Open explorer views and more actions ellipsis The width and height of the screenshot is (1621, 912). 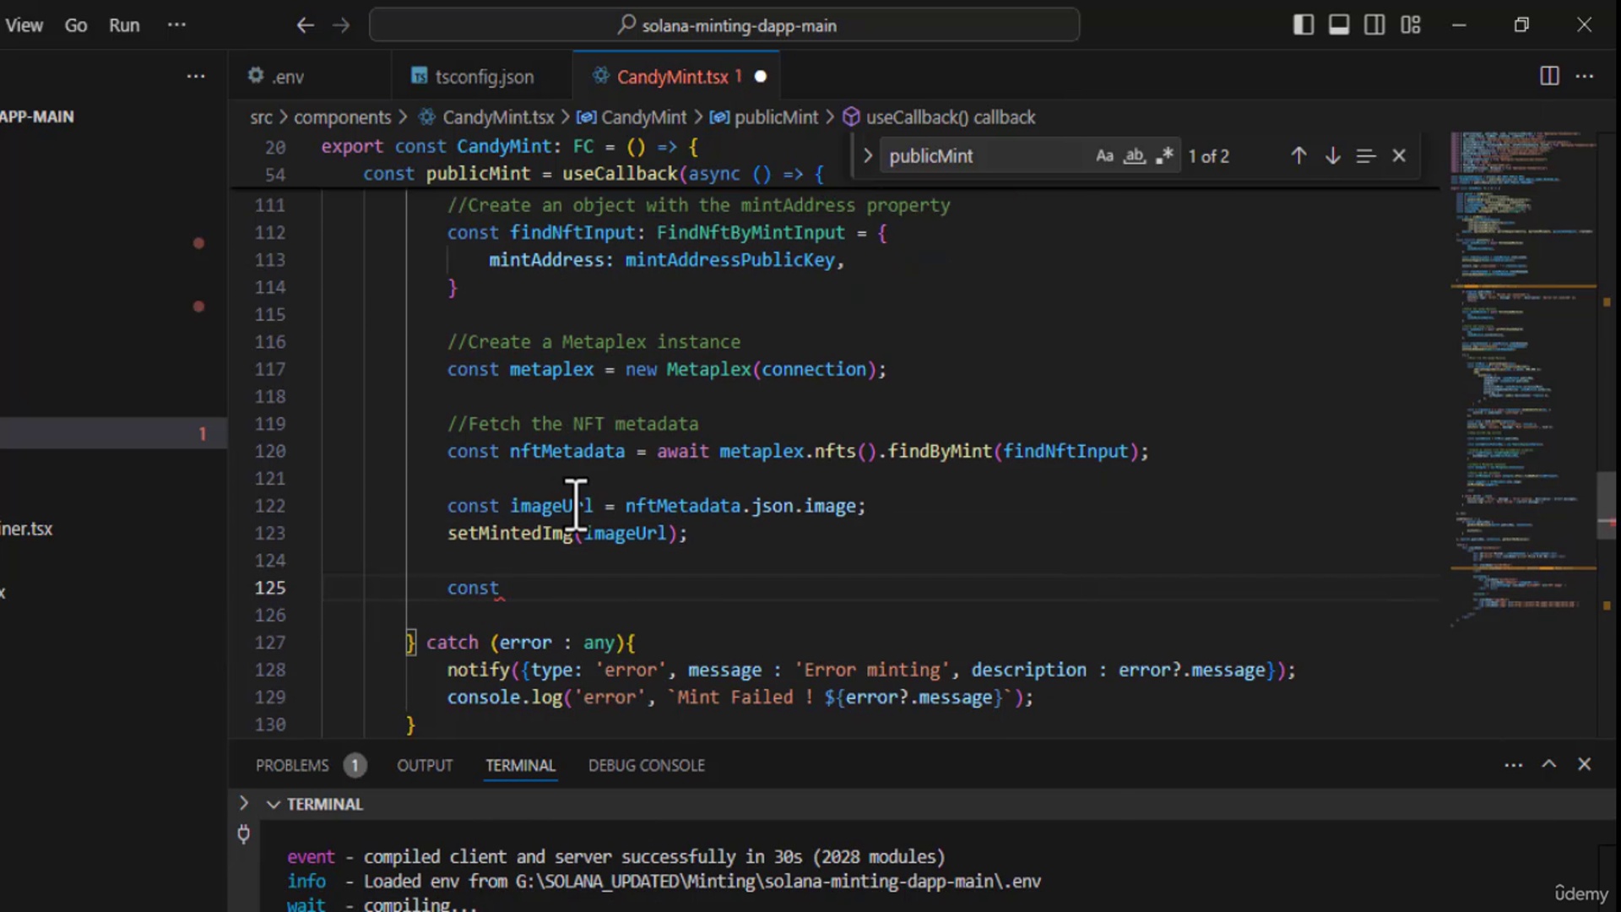[x=196, y=77]
